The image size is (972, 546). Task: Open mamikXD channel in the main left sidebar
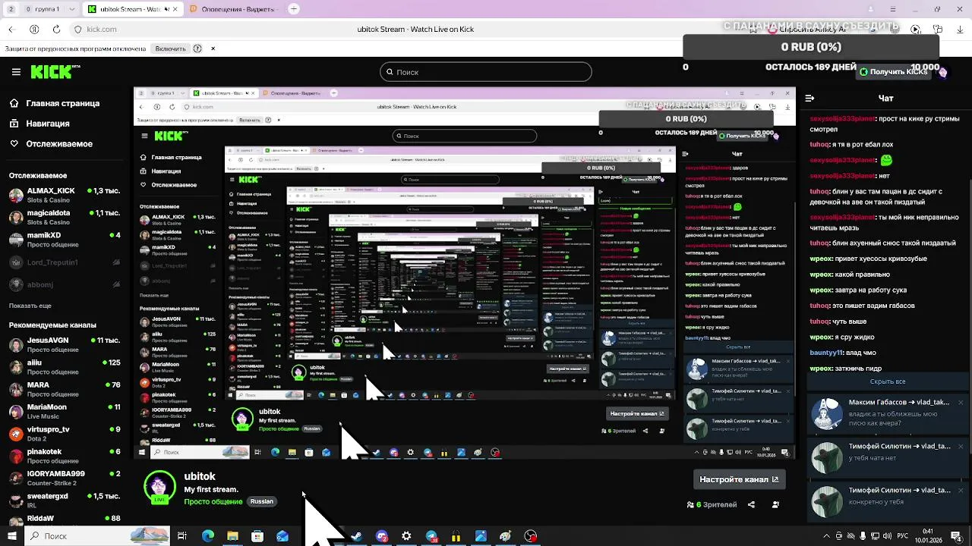tap(65, 240)
